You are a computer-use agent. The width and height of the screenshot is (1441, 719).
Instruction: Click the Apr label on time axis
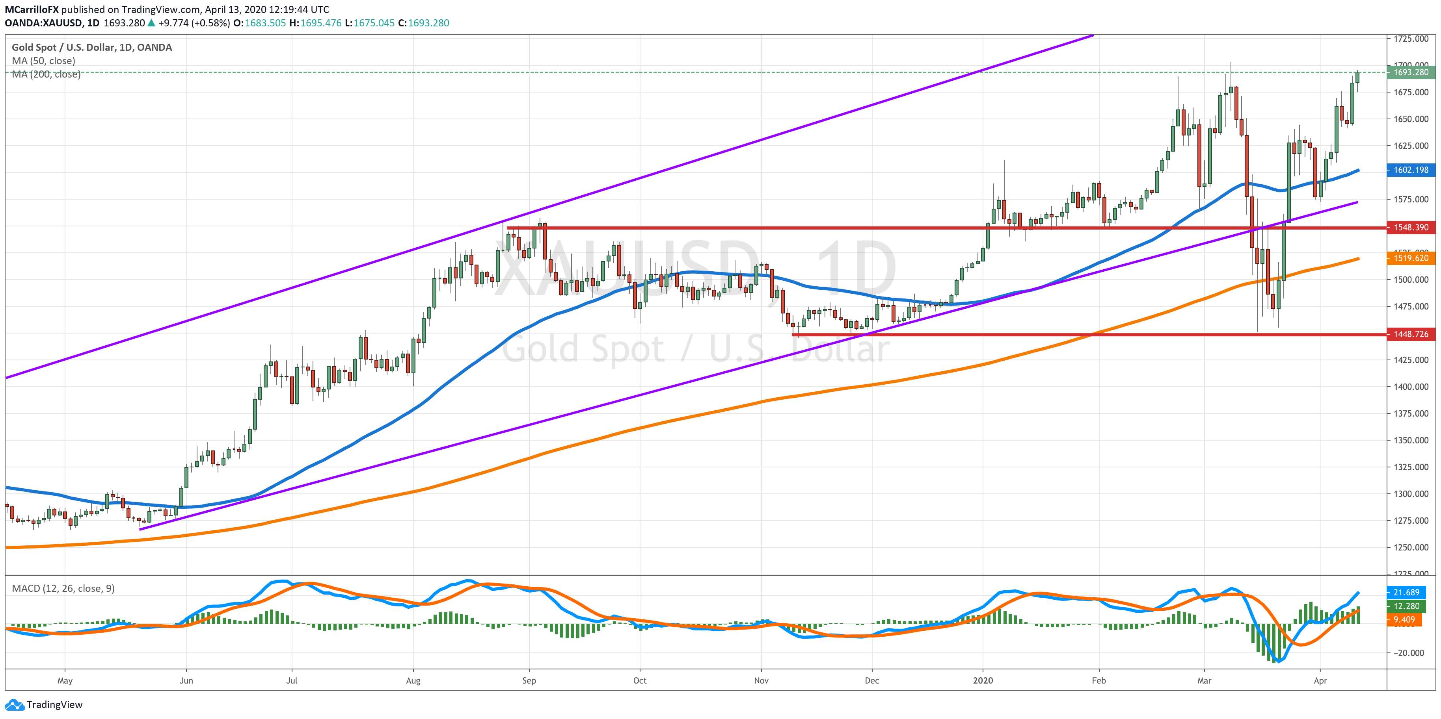click(x=1320, y=680)
